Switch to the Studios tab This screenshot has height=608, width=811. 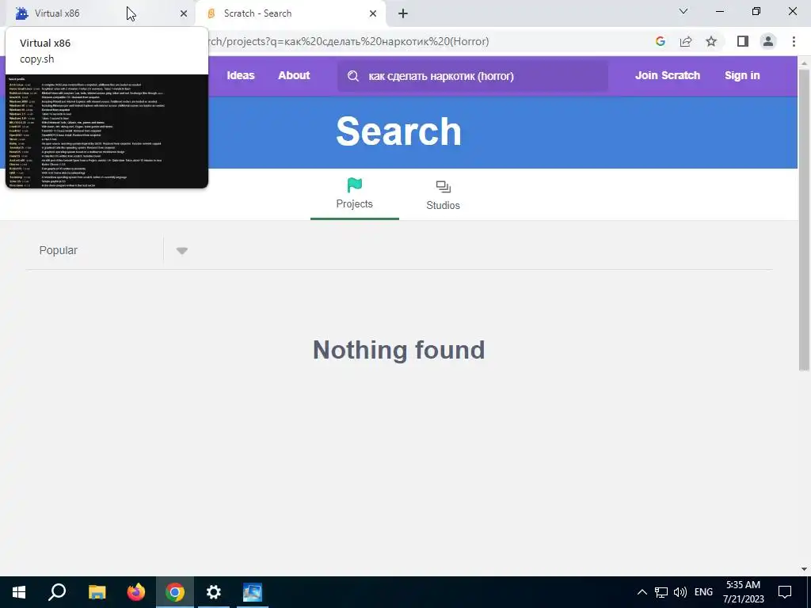pos(443,195)
